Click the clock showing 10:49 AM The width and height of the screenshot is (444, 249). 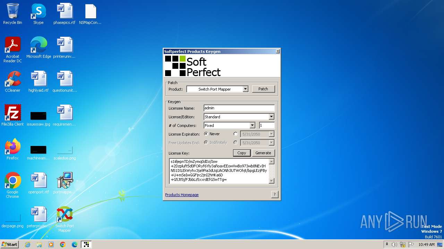click(x=426, y=245)
